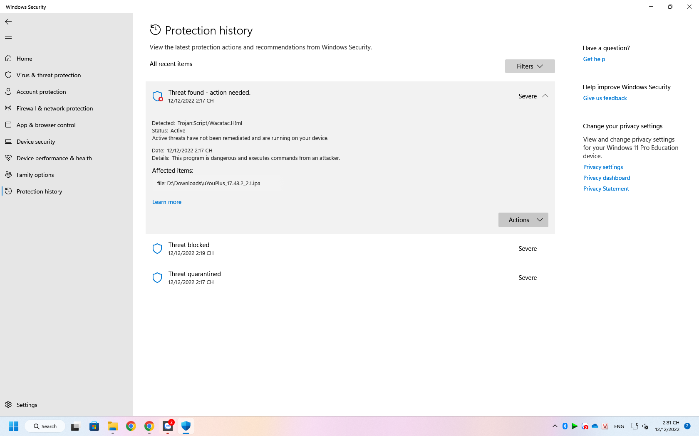Click Trojan:Script/Wacatac.H!ml detected text

210,123
